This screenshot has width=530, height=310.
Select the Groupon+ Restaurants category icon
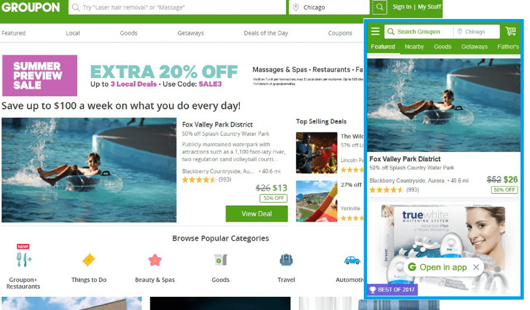24,260
